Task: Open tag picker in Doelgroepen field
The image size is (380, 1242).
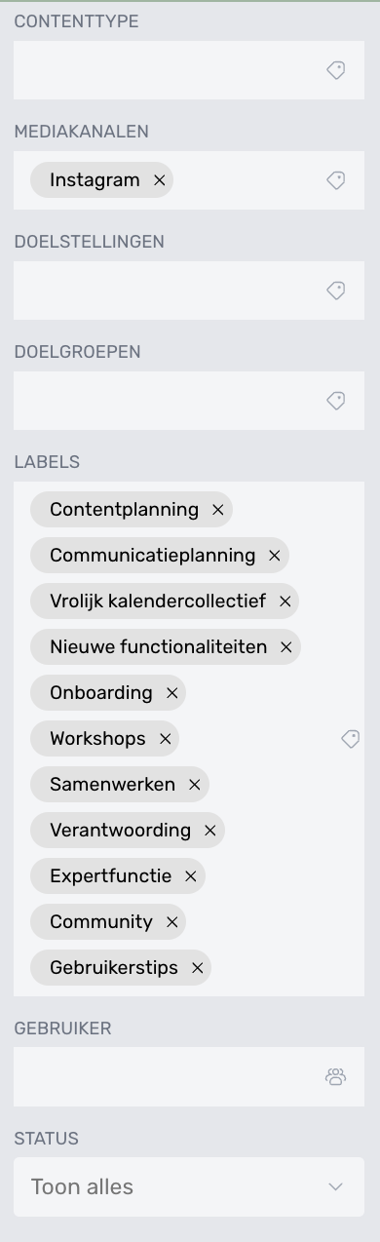Action: pos(335,401)
